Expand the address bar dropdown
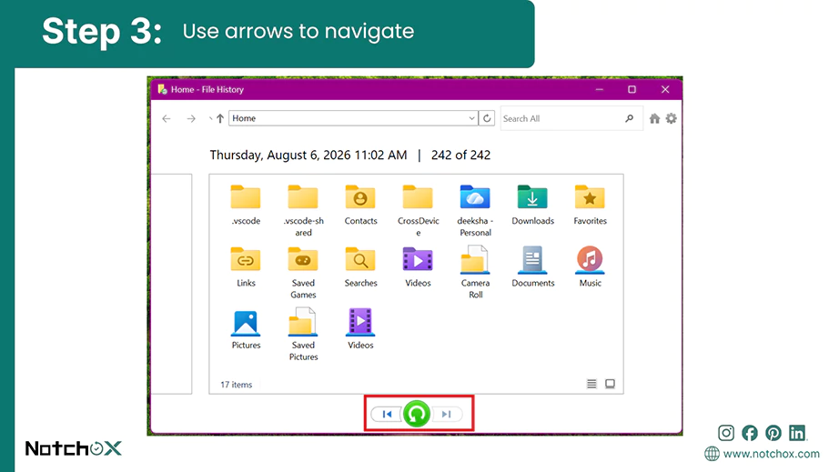Image resolution: width=839 pixels, height=472 pixels. 471,118
